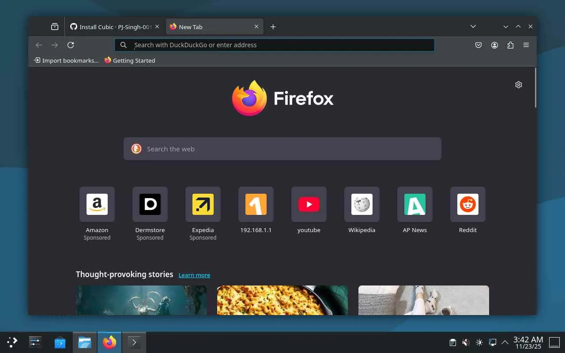Screen dimensions: 565x353
Task: Open the Wikipedia shortcut tile
Action: (x=362, y=204)
